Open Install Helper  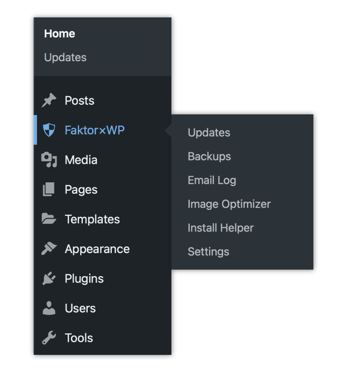[x=220, y=228]
